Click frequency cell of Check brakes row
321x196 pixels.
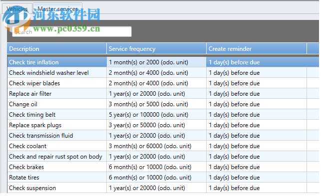tap(156, 167)
